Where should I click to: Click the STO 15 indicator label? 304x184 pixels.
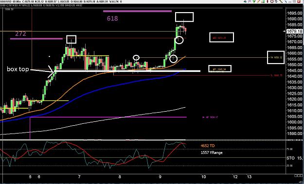[294, 158]
